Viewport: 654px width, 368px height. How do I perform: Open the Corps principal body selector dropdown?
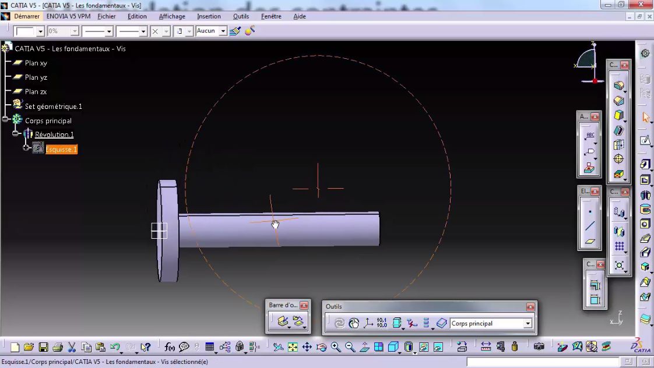[528, 323]
